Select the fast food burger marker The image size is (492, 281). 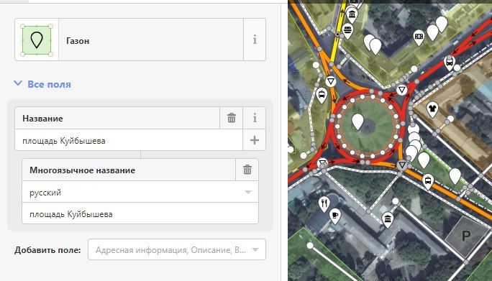347,31
